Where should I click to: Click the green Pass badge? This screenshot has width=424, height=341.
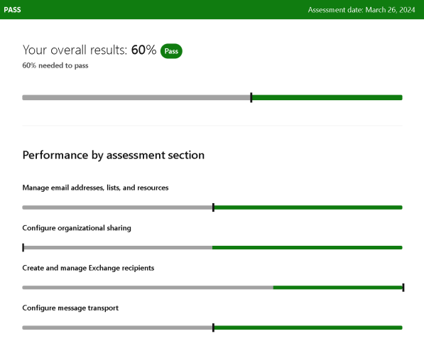(x=171, y=51)
